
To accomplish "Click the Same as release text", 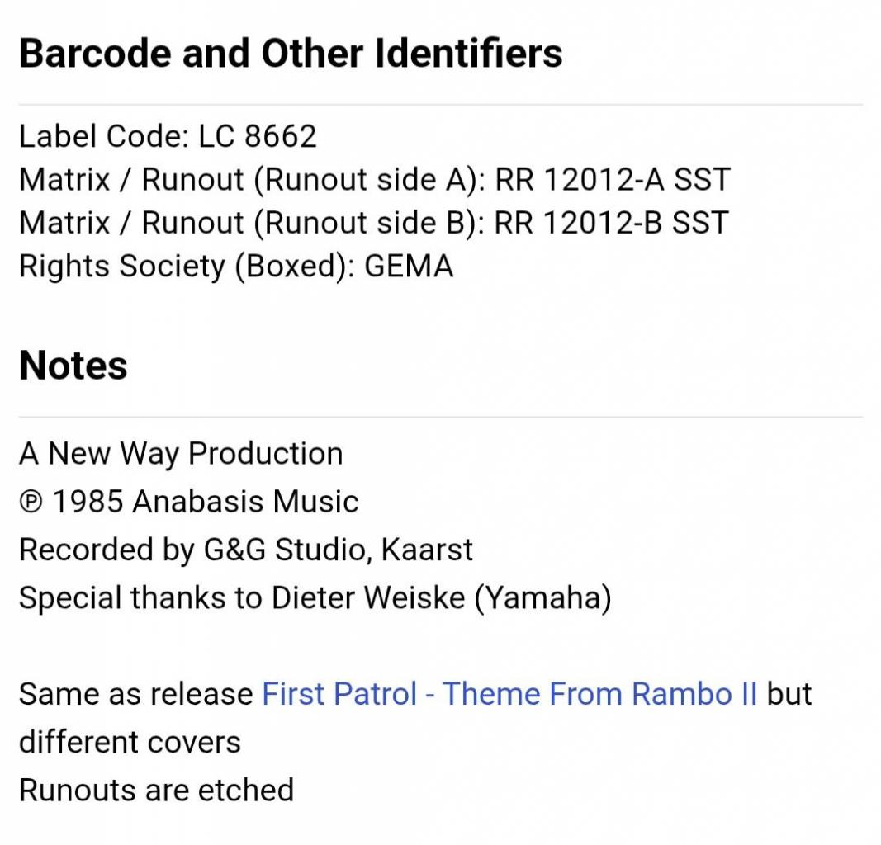I will point(136,694).
